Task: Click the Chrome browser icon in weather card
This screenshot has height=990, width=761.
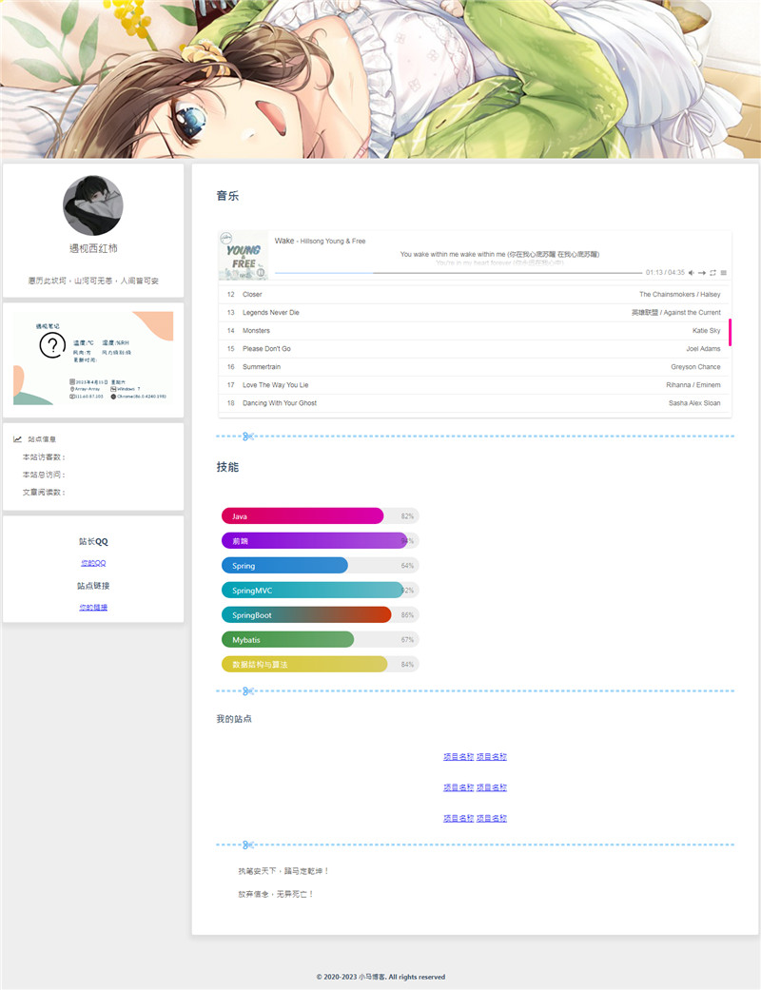Action: pyautogui.click(x=114, y=397)
